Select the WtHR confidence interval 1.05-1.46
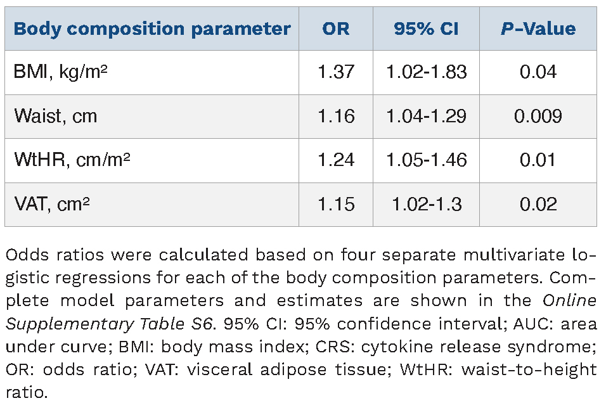 [x=427, y=160]
